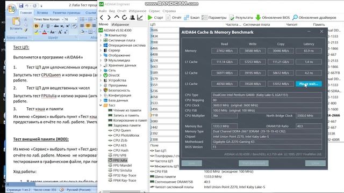This screenshot has width=344, height=193.
Task: Select FPU Mandel test in tree
Action: pyautogui.click(x=123, y=166)
